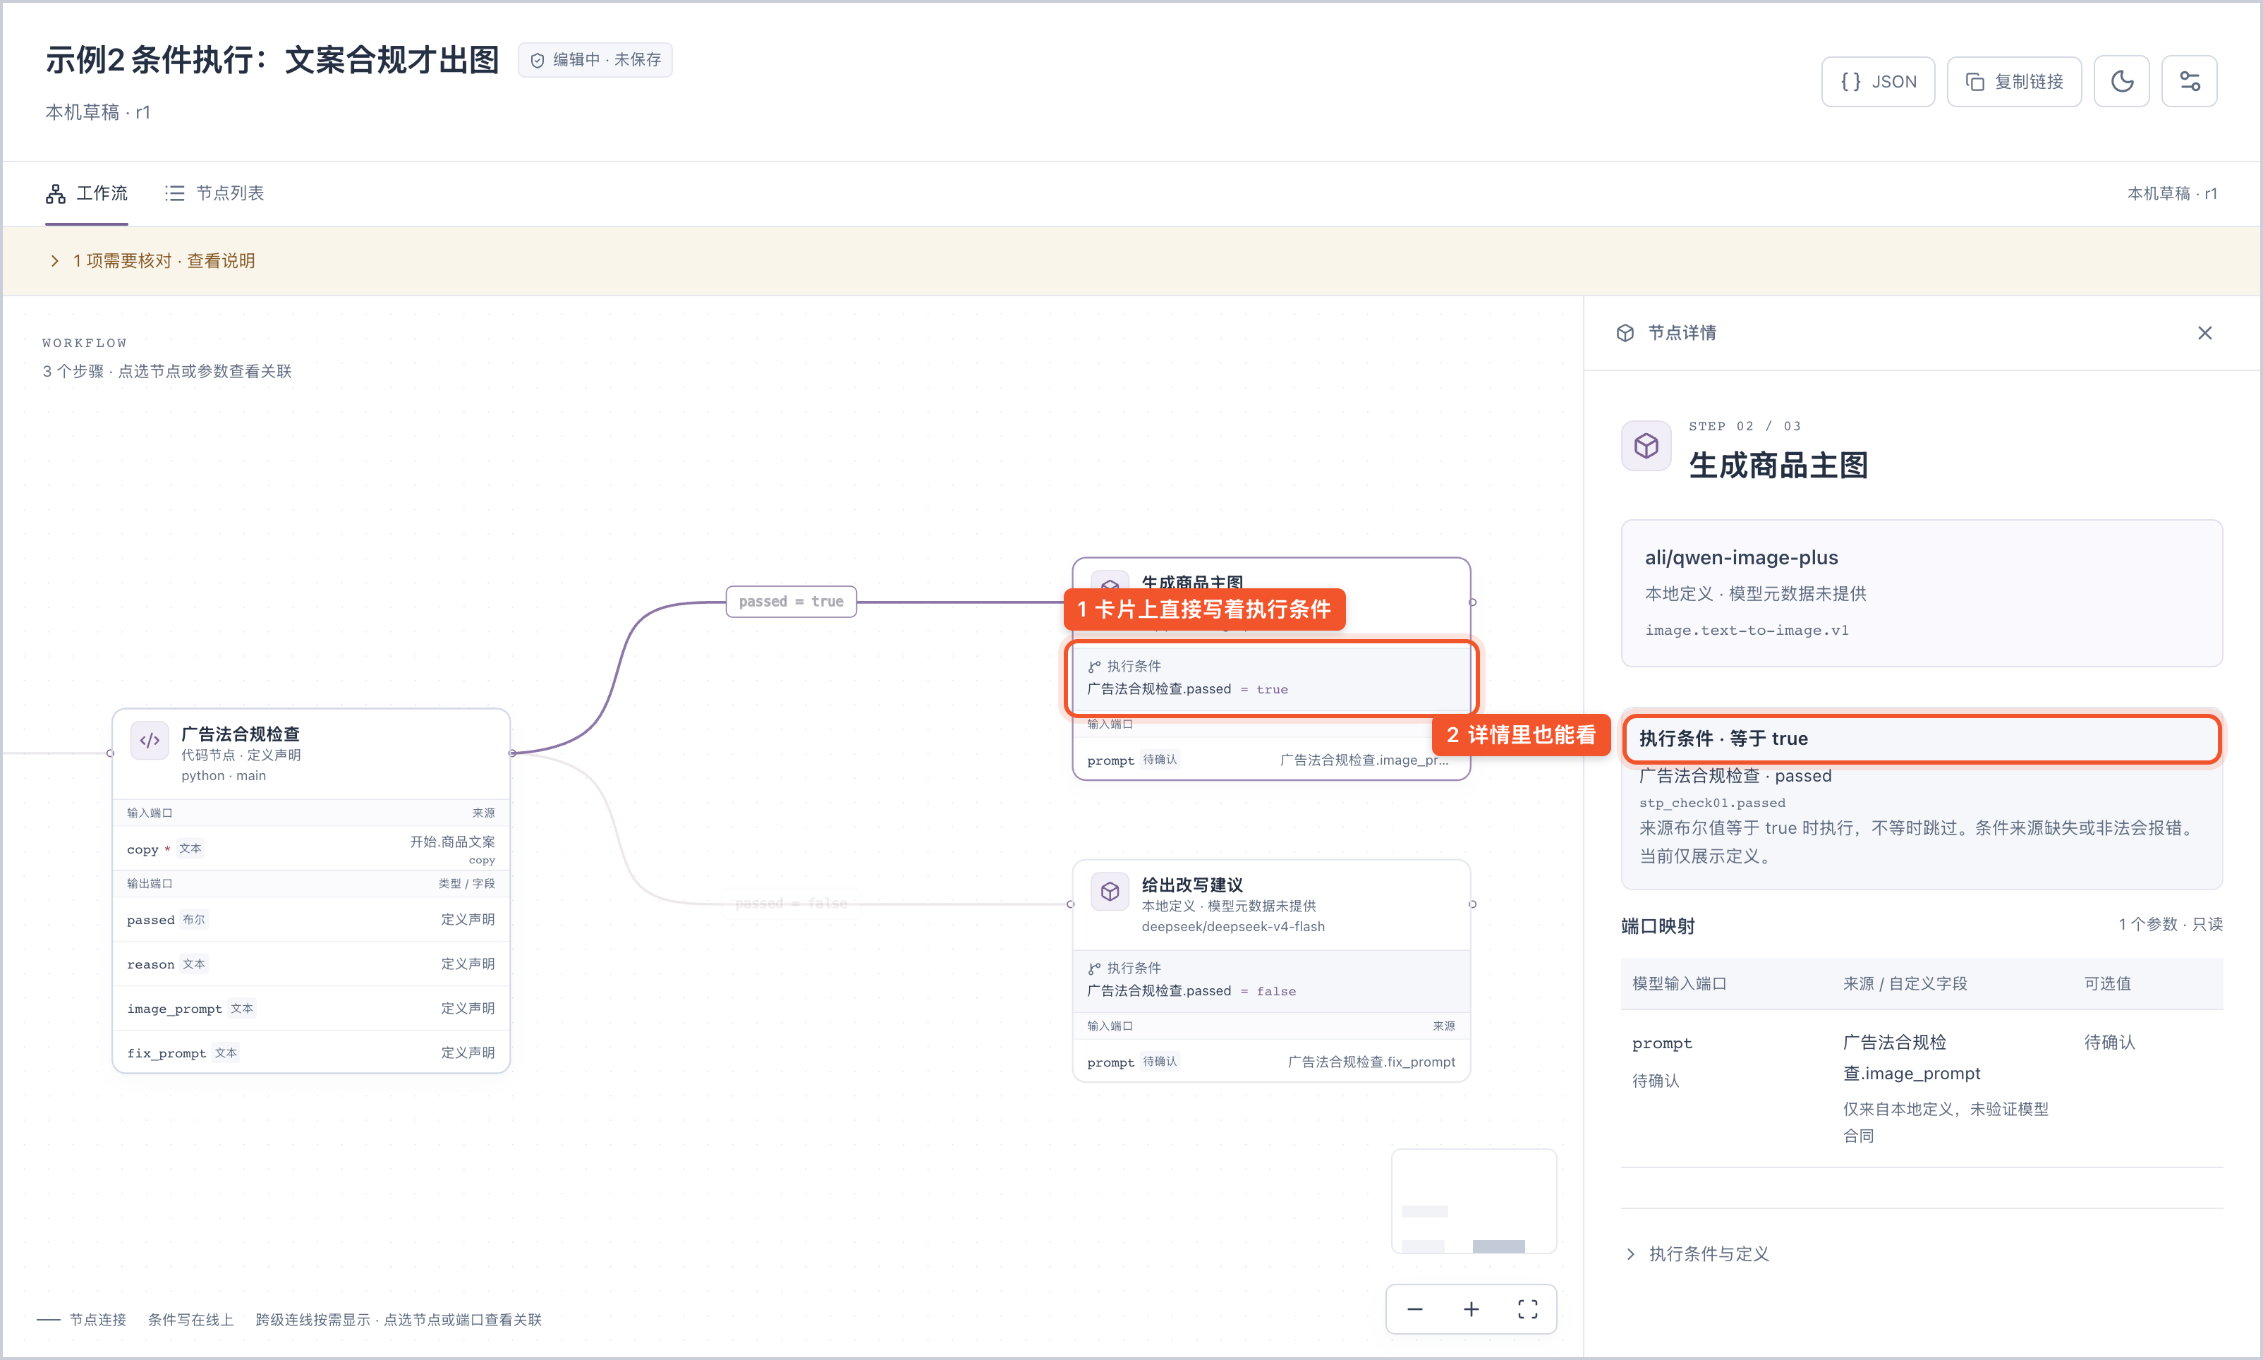This screenshot has width=2263, height=1360.
Task: Close the 节点详情 panel
Action: 2204,333
